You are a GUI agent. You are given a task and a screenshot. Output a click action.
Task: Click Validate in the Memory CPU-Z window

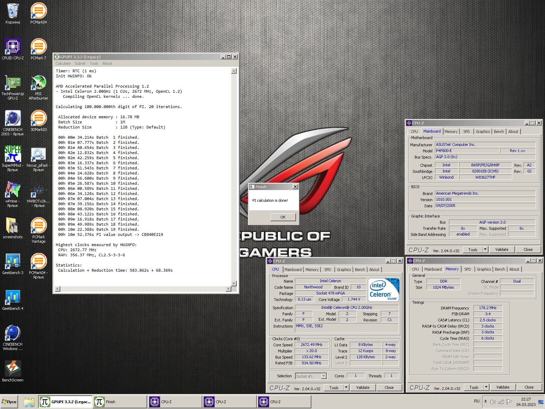[x=503, y=387]
